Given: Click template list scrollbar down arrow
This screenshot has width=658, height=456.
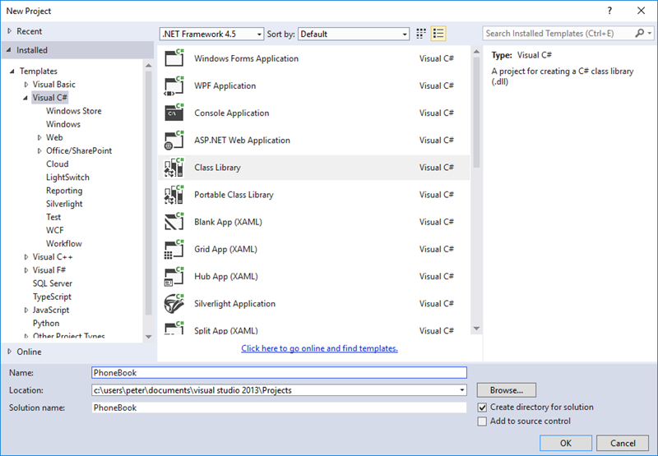Looking at the screenshot, I should tap(476, 329).
